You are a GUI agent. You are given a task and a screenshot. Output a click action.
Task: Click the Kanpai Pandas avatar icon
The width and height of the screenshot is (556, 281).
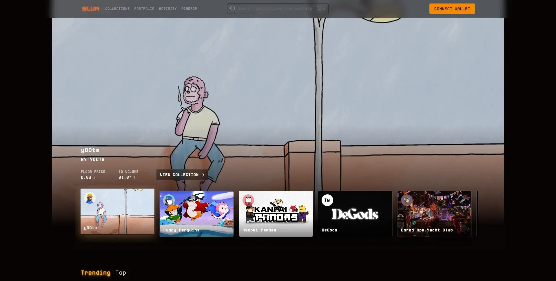248,200
